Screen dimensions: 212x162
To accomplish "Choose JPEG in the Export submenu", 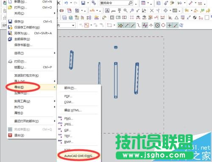I will coord(79,124).
